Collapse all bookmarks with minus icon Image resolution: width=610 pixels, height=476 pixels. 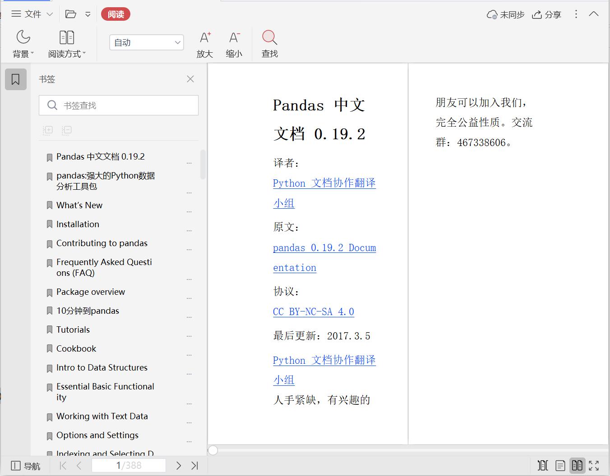(66, 130)
